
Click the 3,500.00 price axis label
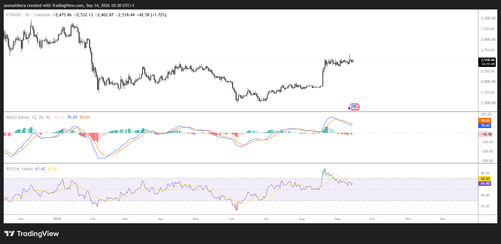(488, 18)
